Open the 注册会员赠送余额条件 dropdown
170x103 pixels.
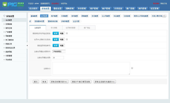click(x=59, y=51)
